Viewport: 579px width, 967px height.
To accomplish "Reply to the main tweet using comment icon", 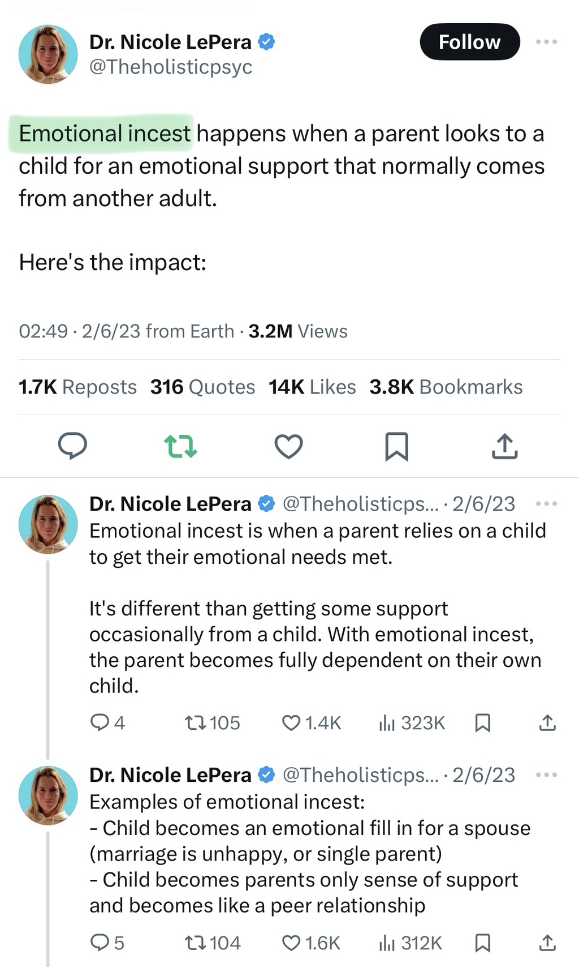I will (72, 446).
